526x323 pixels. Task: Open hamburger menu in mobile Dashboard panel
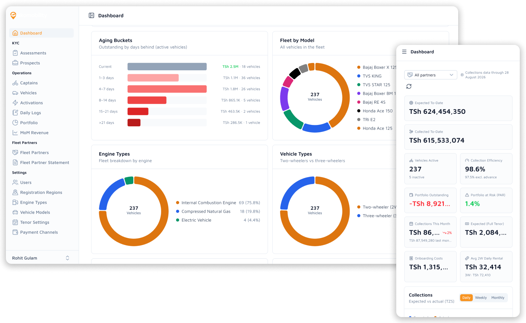tap(404, 52)
